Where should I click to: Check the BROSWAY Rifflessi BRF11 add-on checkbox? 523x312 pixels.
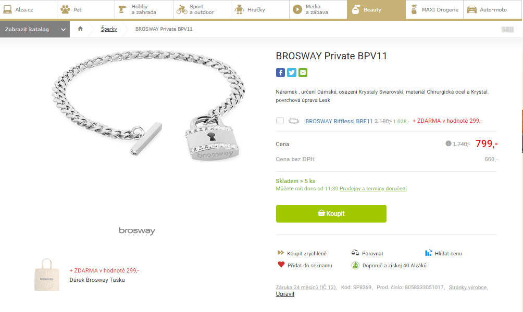tap(280, 120)
